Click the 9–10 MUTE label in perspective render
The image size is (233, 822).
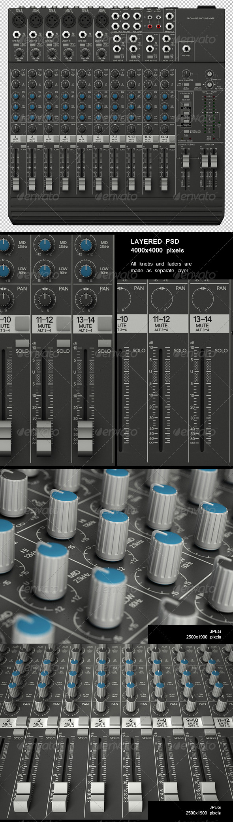click(192, 724)
